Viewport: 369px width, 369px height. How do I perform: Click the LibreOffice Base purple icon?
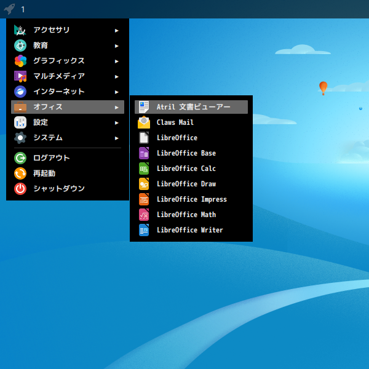point(144,153)
